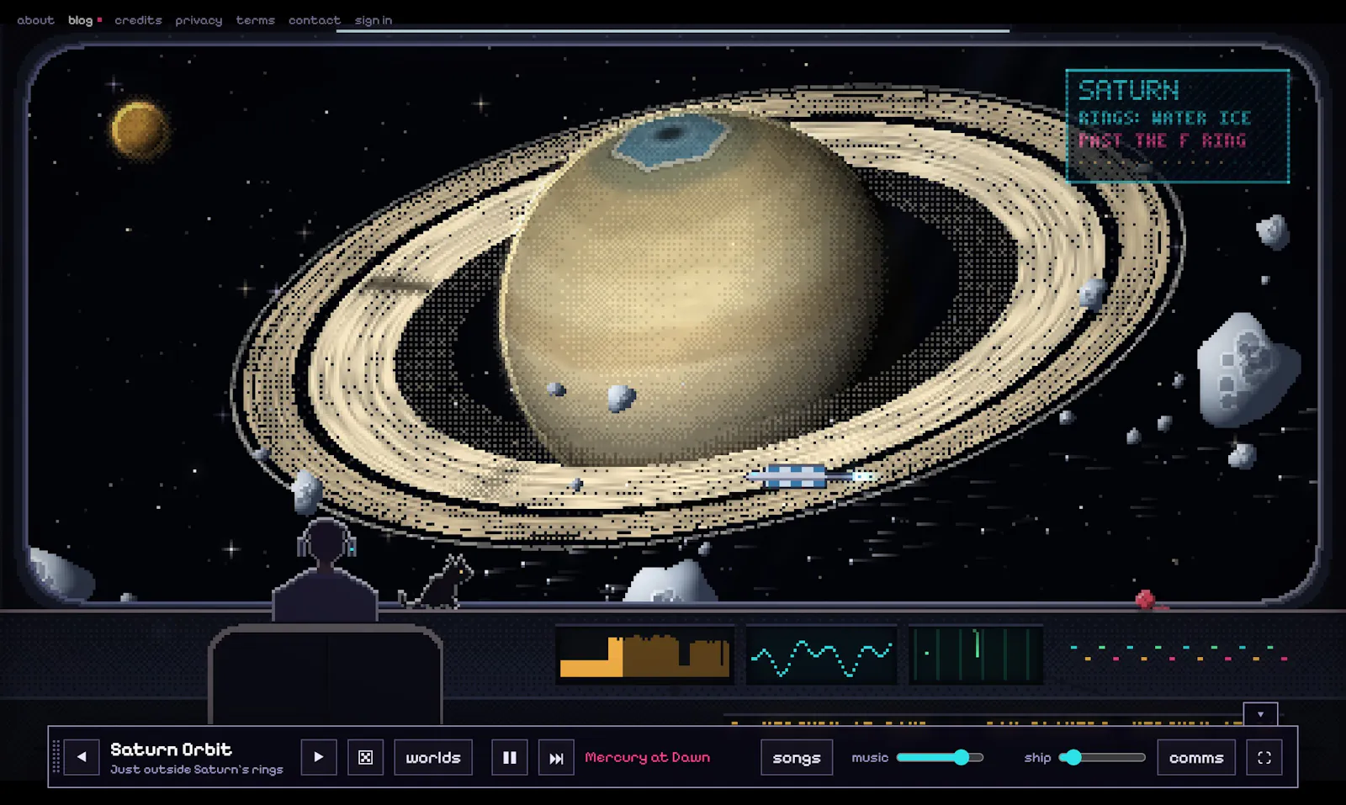The image size is (1346, 805).
Task: Open the comms panel
Action: click(1196, 757)
